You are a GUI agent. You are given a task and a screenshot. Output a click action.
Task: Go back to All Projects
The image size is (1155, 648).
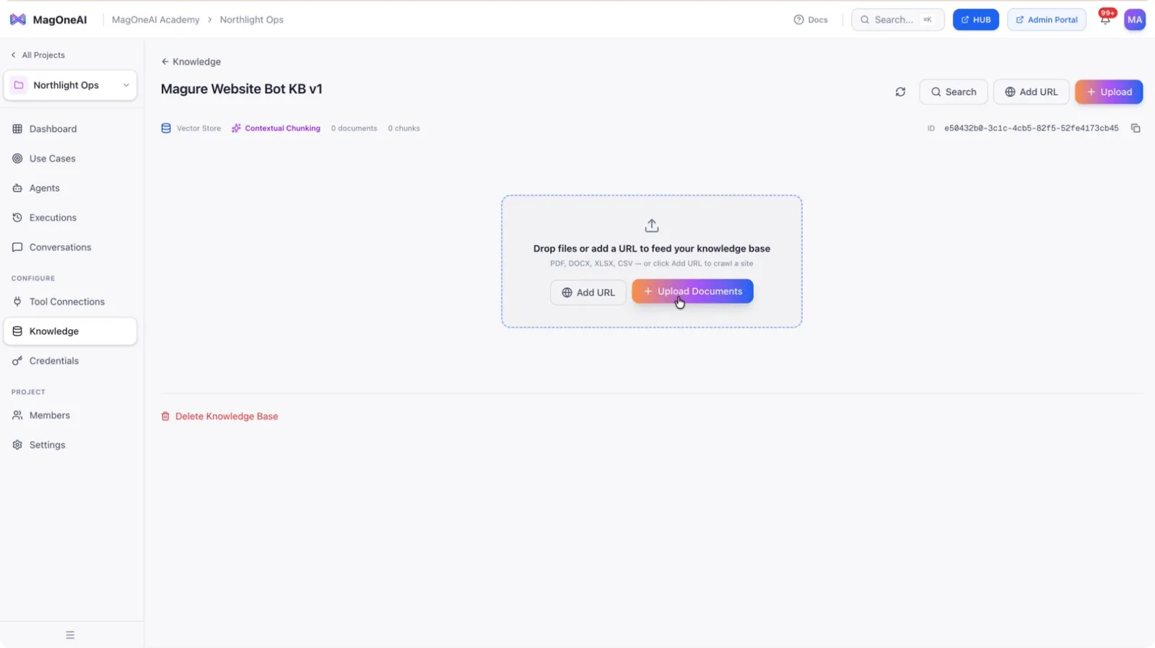[38, 55]
